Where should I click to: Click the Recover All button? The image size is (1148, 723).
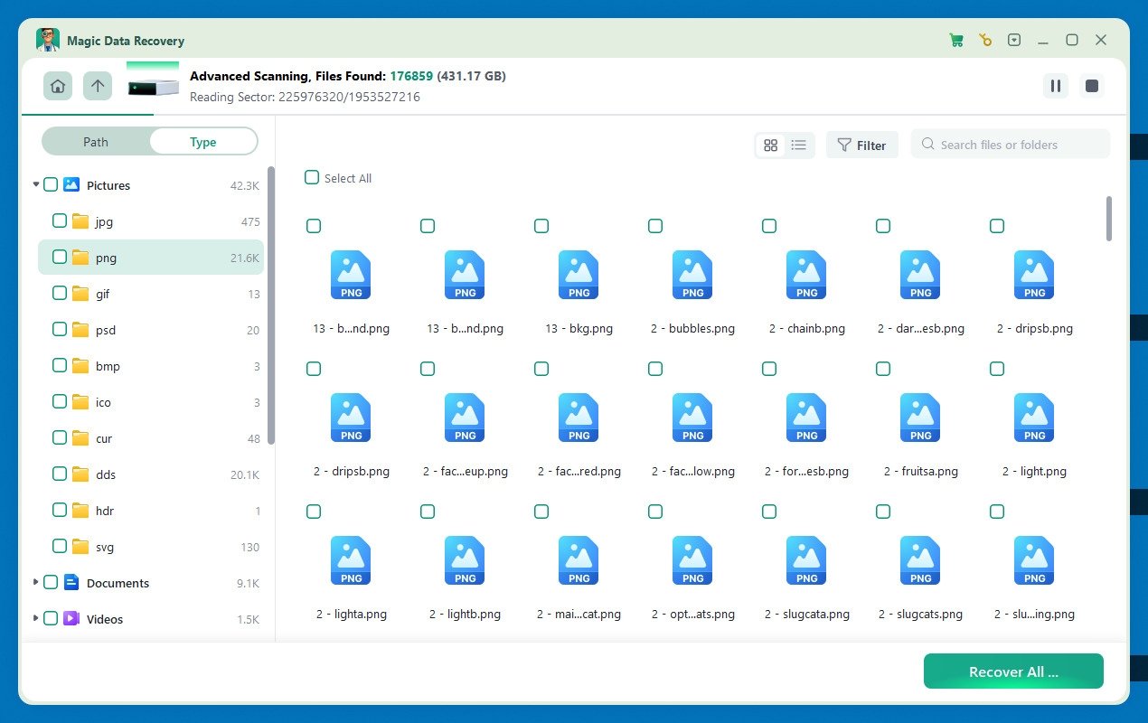(1013, 671)
